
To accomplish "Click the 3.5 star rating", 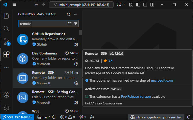I will click(x=108, y=61).
